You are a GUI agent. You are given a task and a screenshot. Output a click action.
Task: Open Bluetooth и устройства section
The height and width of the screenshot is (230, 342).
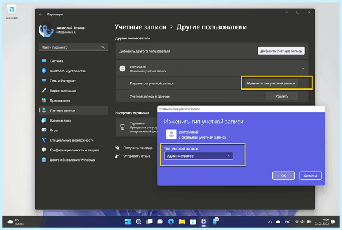point(74,71)
